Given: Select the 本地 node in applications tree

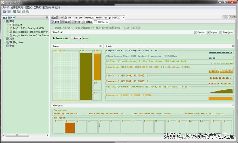Looking at the screenshot, I should point(12,21).
